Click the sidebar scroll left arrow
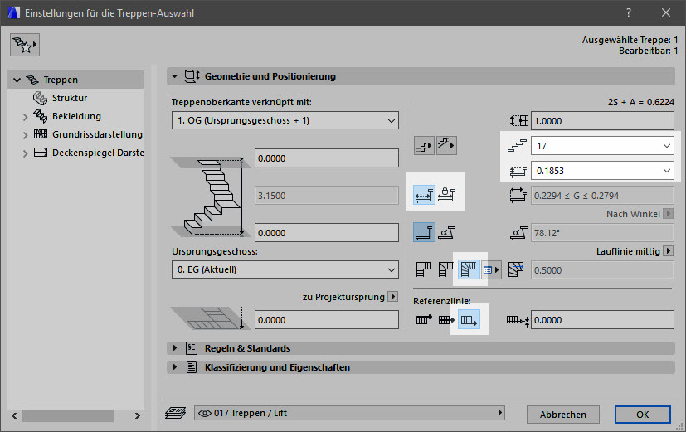The image size is (686, 432). [x=14, y=415]
